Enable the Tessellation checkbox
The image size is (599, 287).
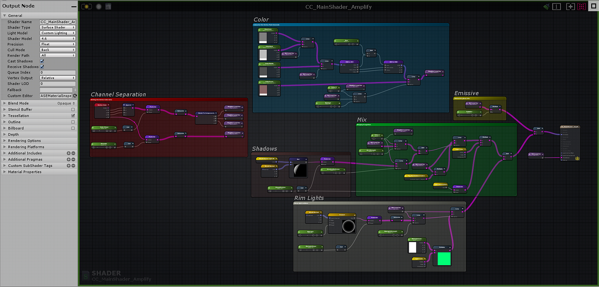[x=72, y=115]
